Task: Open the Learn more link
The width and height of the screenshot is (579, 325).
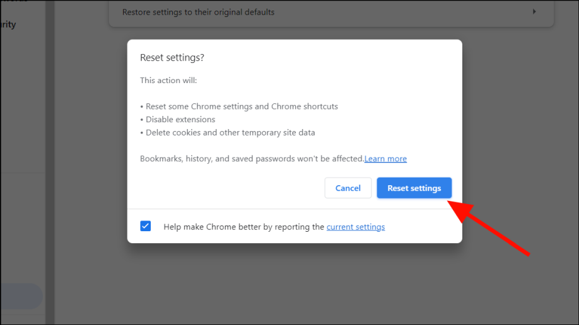Action: [x=385, y=159]
